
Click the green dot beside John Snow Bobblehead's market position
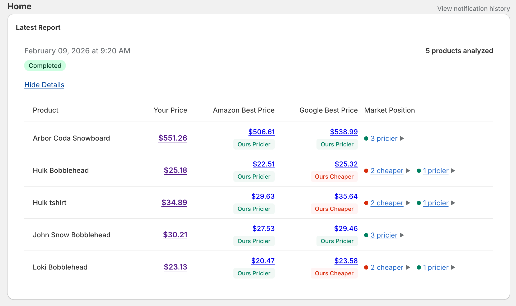pos(366,235)
